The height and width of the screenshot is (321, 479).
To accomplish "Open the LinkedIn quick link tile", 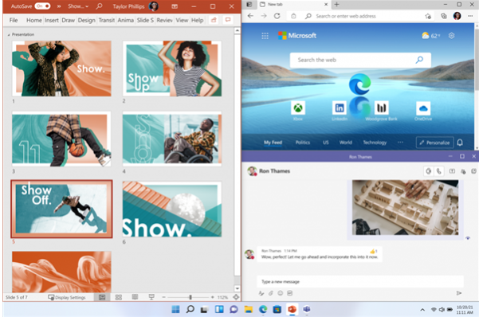I will coord(340,108).
